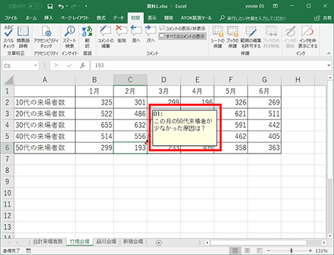Toggle Show/Hide Comment option
This screenshot has height=255, width=334.
pyautogui.click(x=182, y=28)
